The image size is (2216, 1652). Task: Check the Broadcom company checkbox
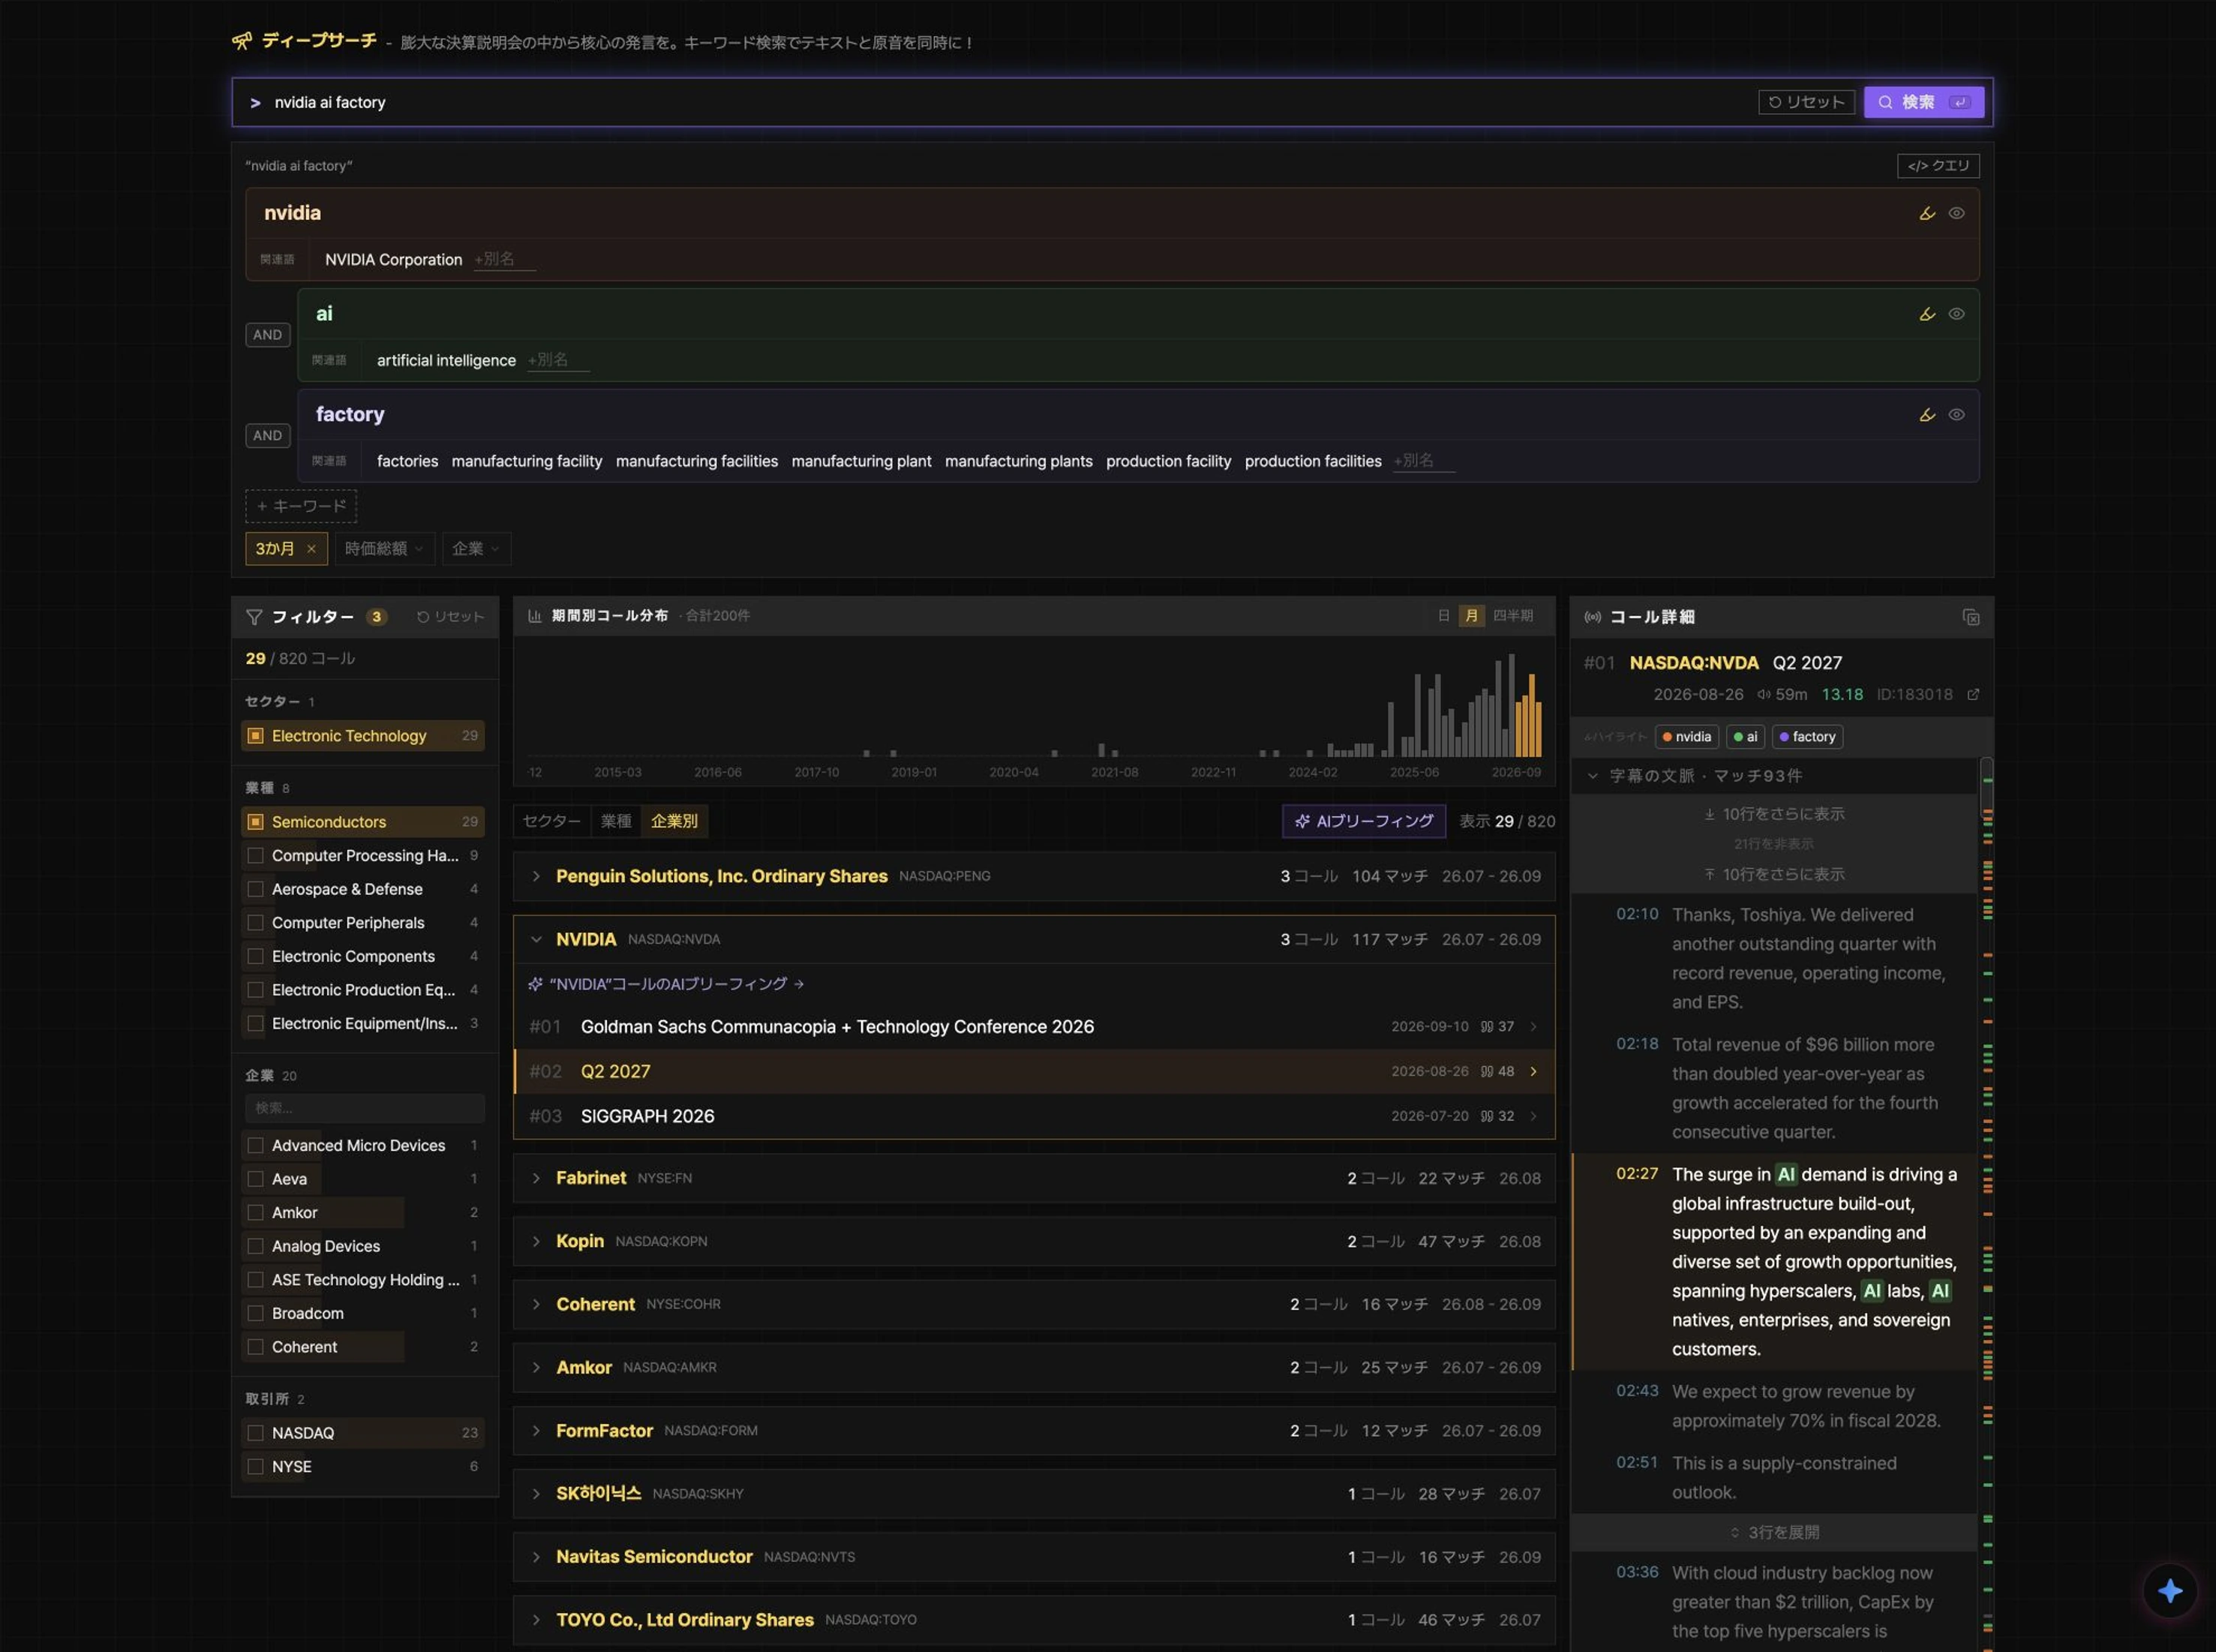255,1313
